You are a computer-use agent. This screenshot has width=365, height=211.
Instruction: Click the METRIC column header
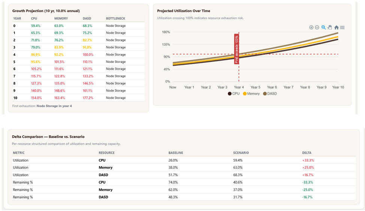click(19, 153)
